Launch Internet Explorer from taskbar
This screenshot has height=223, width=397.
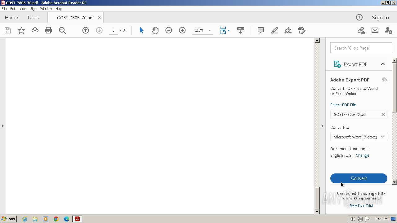25,219
